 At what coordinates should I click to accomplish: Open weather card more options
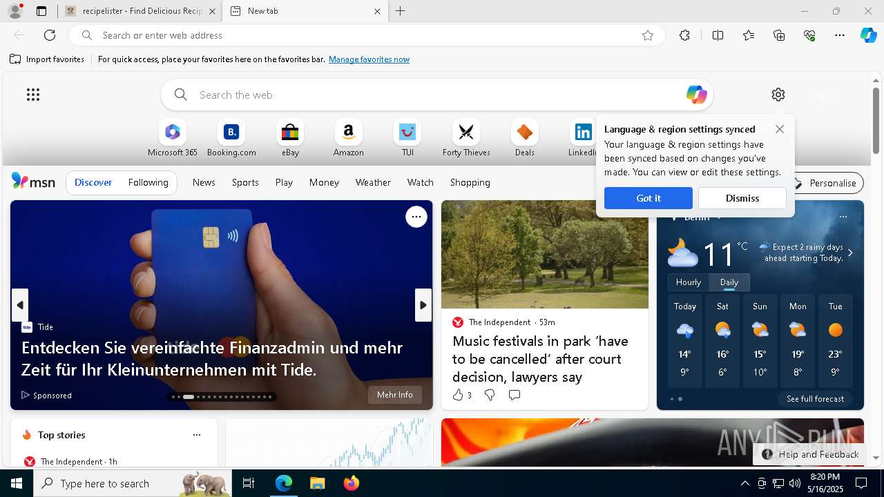(843, 217)
